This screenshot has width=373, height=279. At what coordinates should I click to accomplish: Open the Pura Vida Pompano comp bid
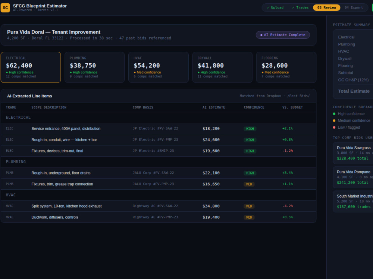click(353, 177)
